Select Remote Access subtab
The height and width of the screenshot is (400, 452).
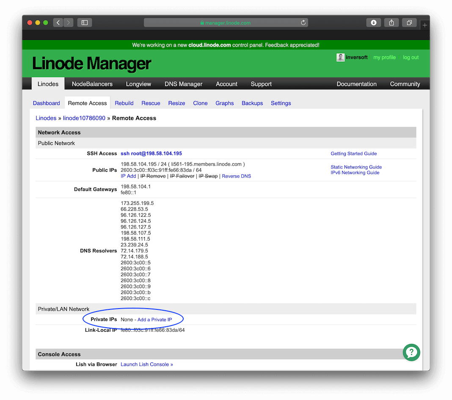[87, 103]
